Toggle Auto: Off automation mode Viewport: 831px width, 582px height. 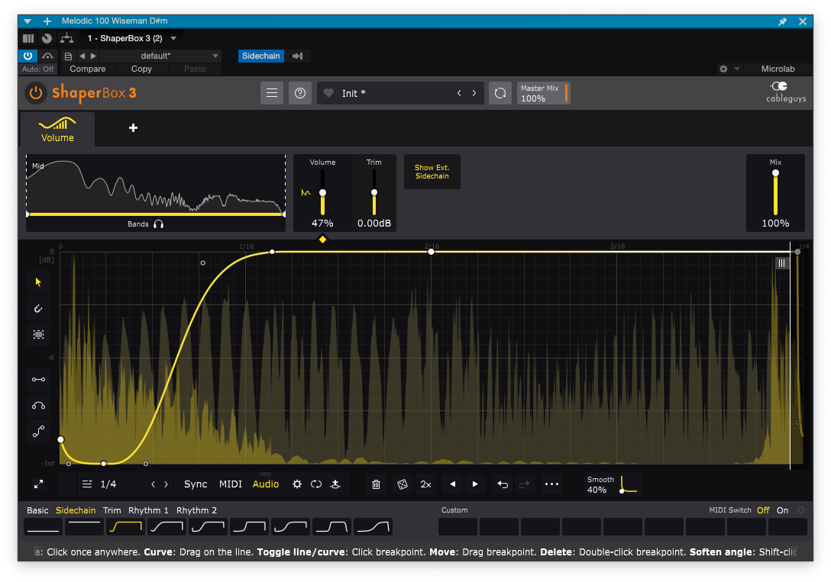[37, 69]
